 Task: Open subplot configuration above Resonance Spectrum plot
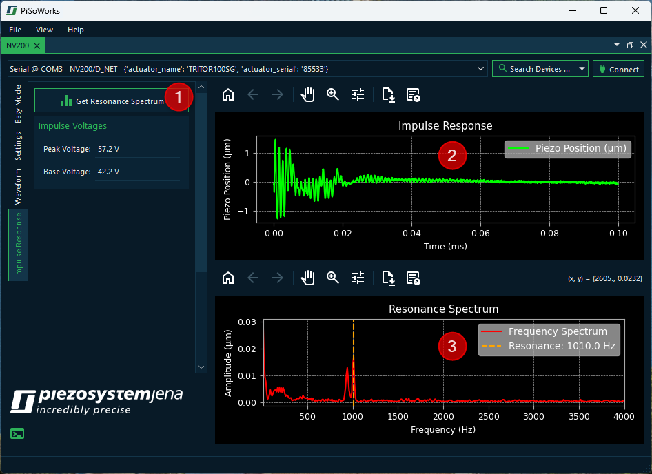click(x=358, y=278)
